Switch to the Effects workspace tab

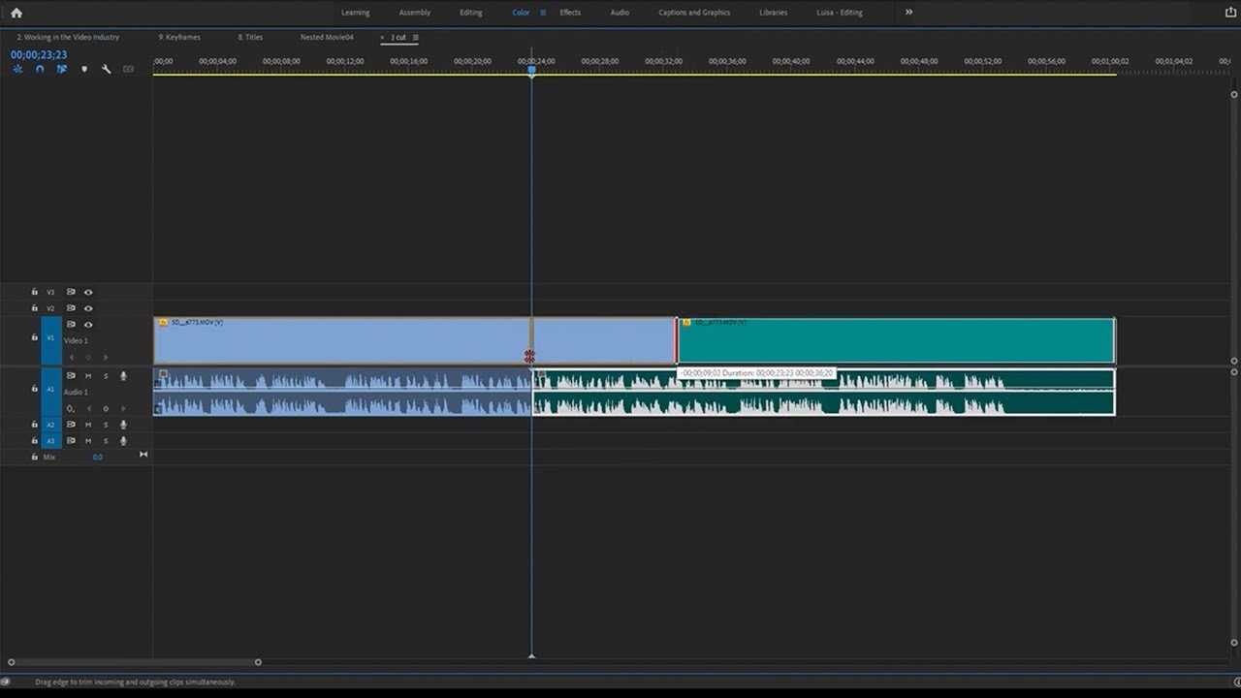(x=569, y=13)
